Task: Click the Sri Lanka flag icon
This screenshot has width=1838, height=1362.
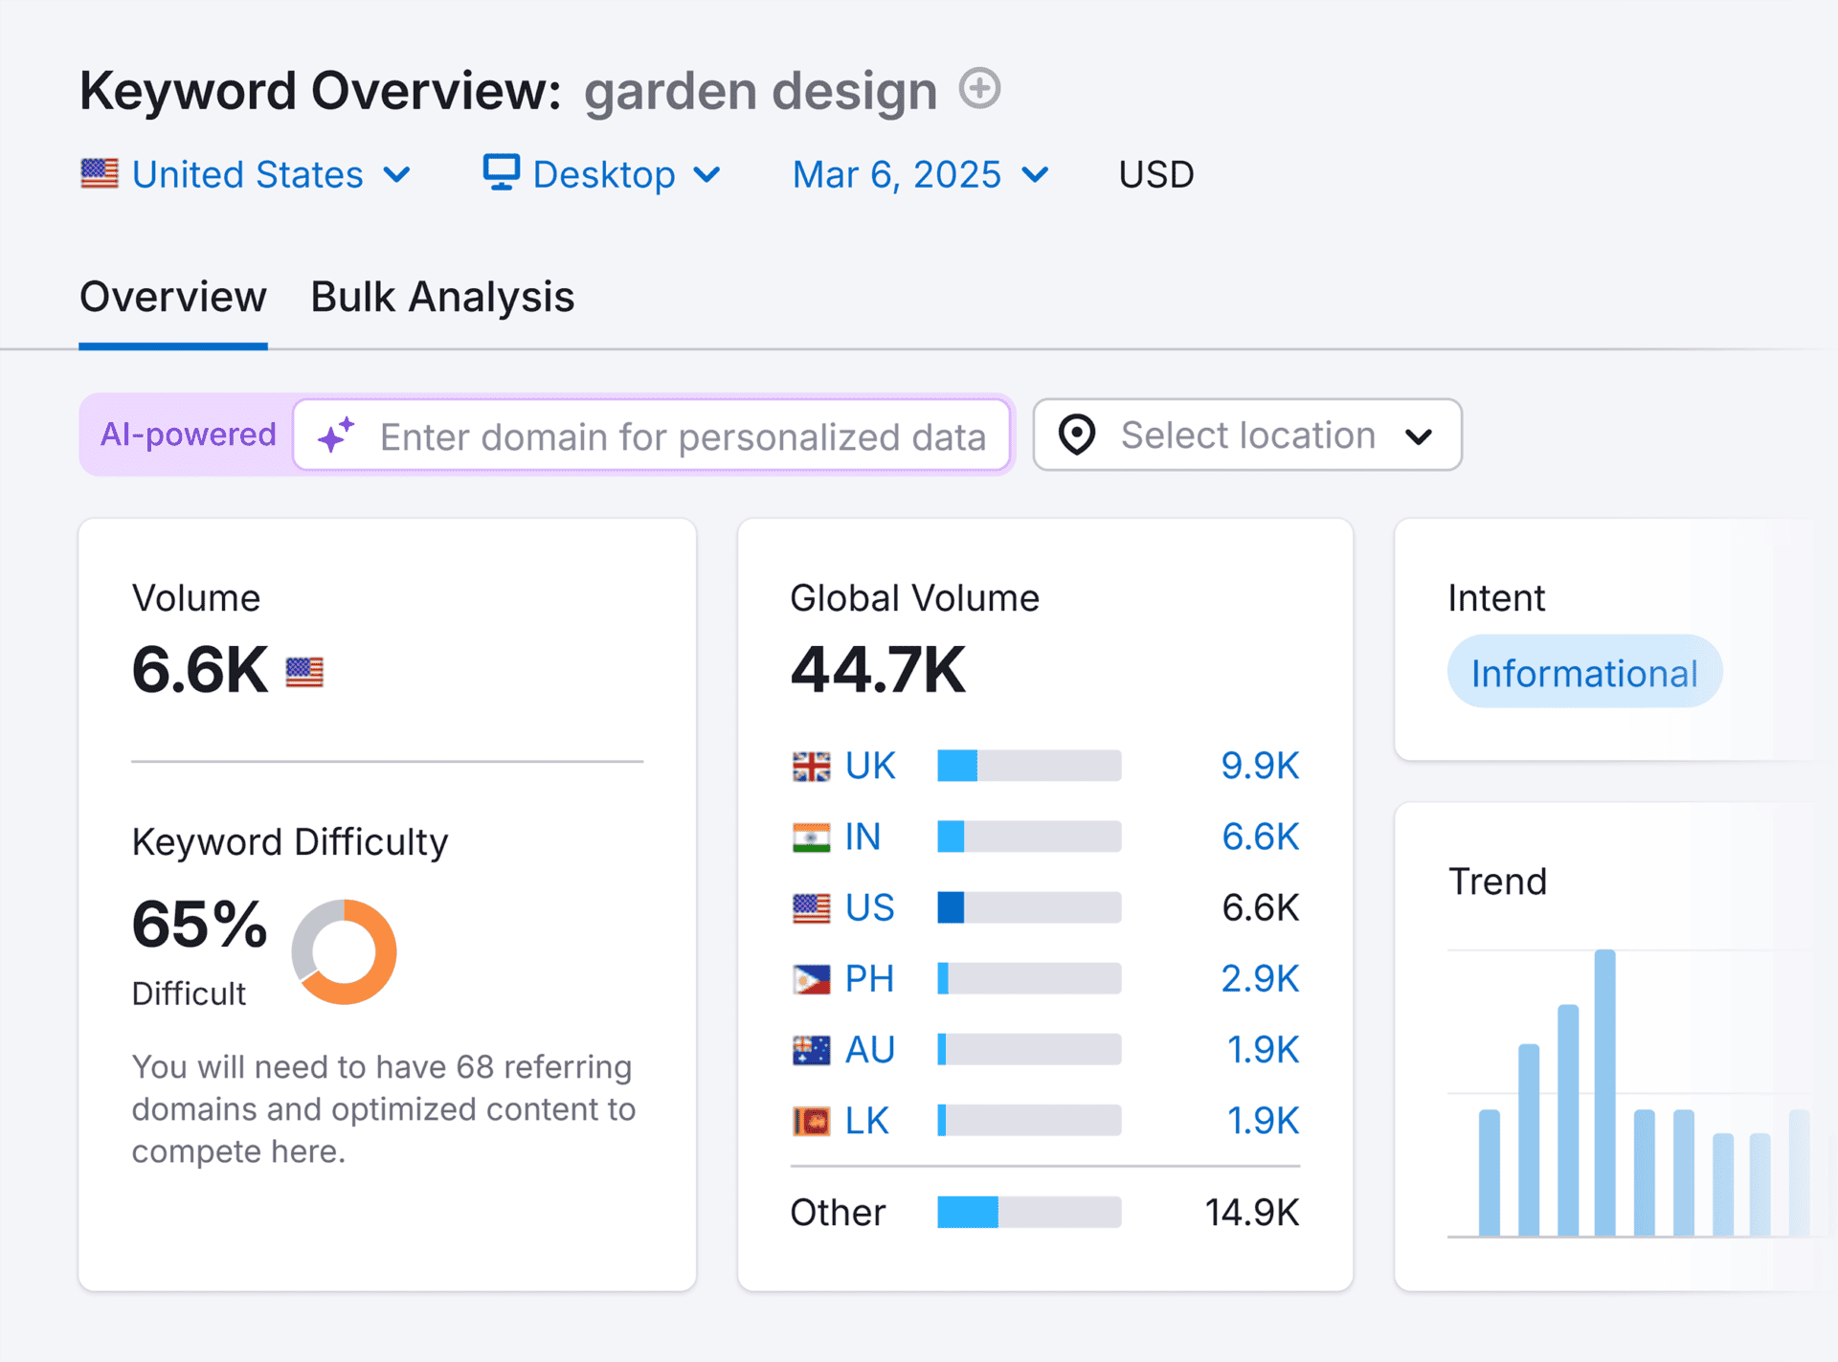Action: [811, 1121]
